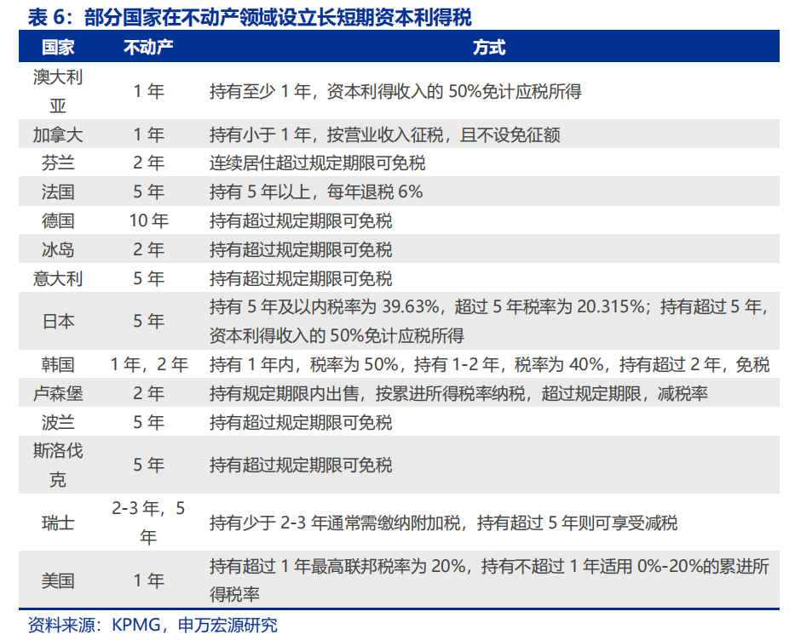Select the 卢森堡 country cell
This screenshot has height=640, width=789.
[x=58, y=393]
